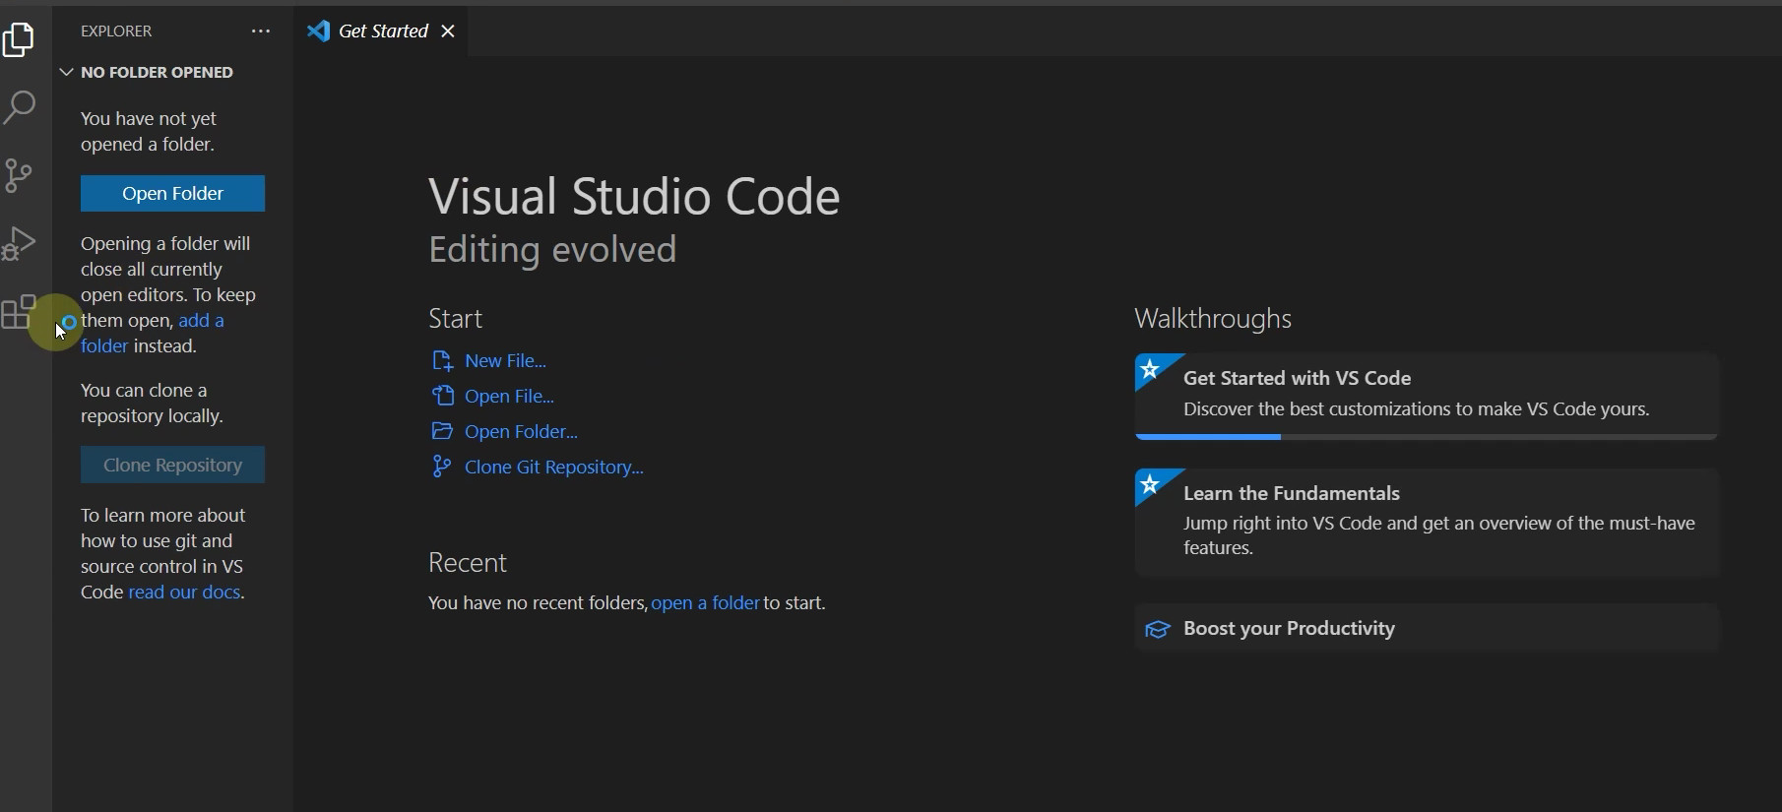Click Open File... under Start
Screen dimensions: 1782x812
(x=509, y=397)
